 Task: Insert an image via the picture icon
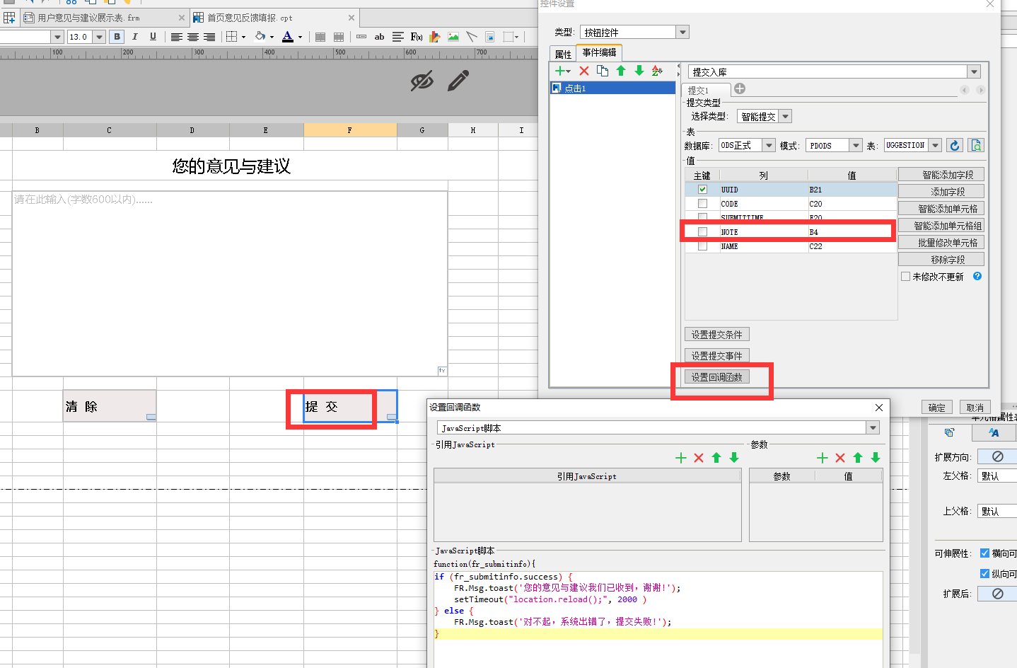[453, 37]
